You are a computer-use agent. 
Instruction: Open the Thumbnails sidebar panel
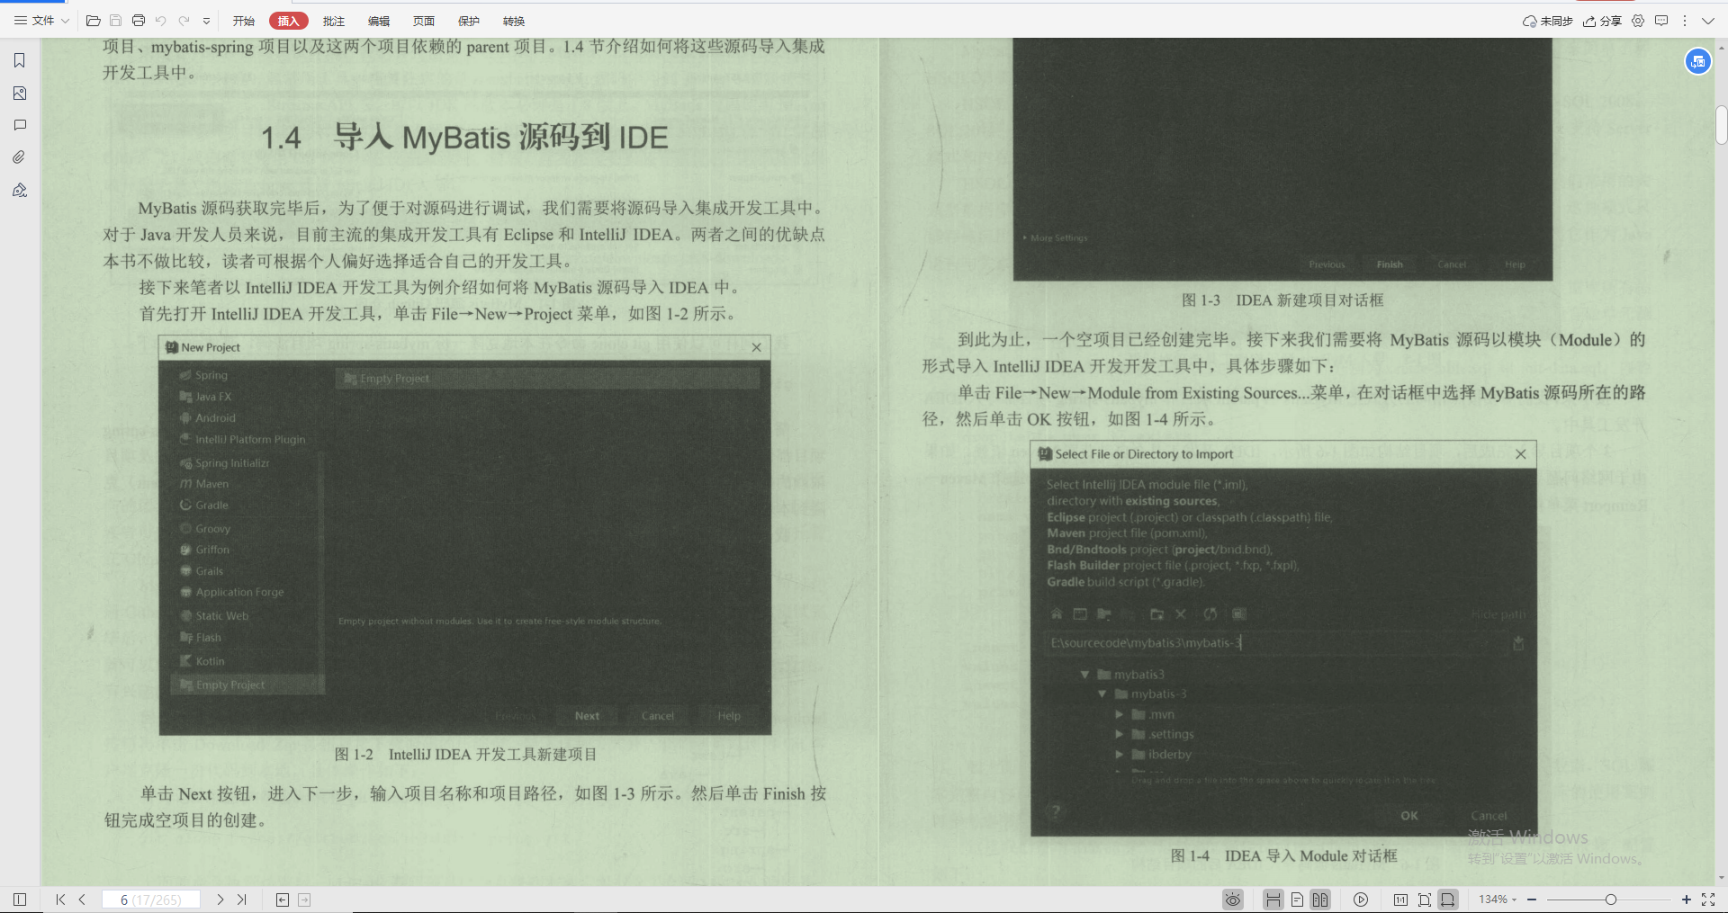tap(20, 93)
